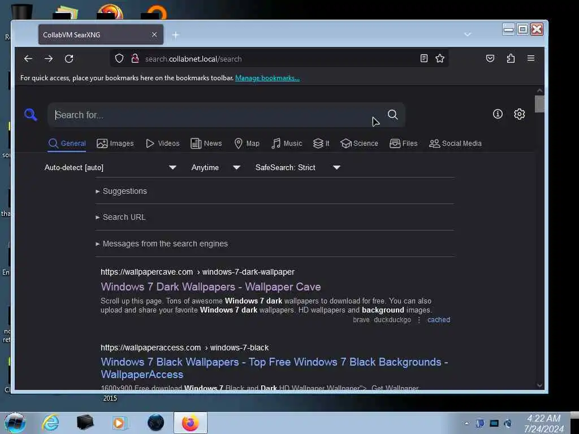This screenshot has width=579, height=434.
Task: Show hidden tray icons arrow
Action: click(466, 424)
